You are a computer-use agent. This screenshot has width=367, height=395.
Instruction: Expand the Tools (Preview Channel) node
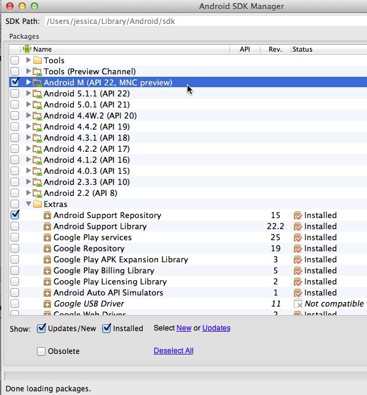click(x=28, y=71)
